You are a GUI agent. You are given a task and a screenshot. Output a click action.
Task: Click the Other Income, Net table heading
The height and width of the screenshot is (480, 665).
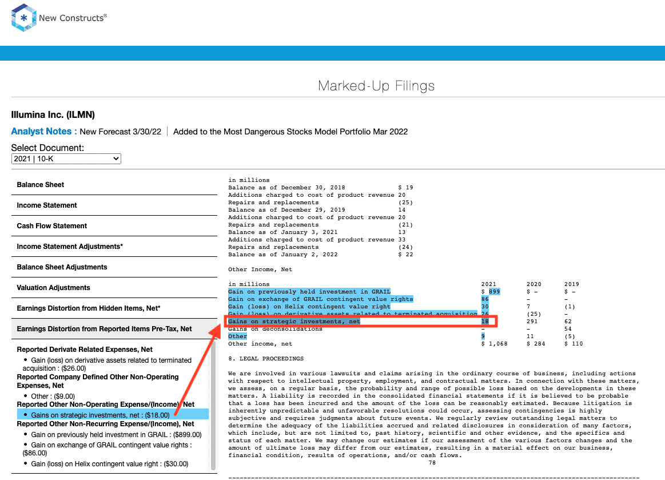point(260,269)
